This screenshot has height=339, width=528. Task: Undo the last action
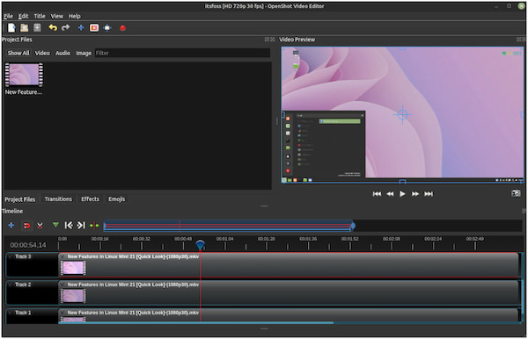[53, 27]
